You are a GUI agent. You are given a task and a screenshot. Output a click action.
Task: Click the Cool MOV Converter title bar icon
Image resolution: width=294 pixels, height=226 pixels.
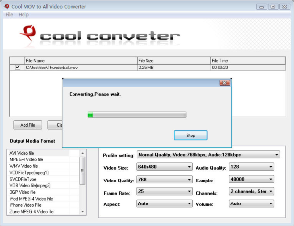[6, 6]
